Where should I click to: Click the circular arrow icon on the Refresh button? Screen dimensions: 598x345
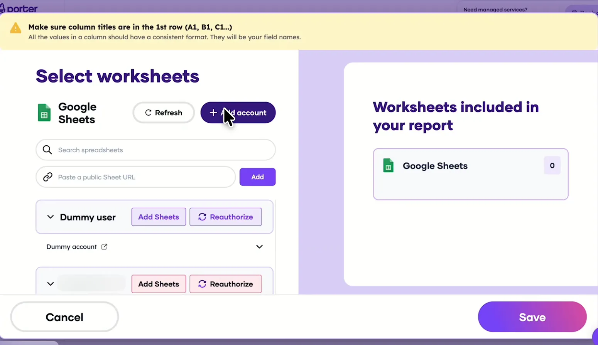[x=148, y=113]
